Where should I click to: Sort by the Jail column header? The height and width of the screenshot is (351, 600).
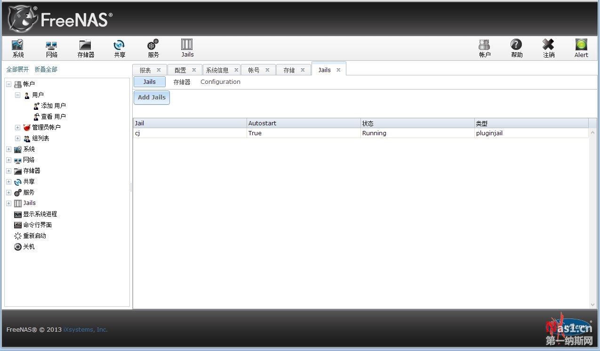(x=190, y=123)
